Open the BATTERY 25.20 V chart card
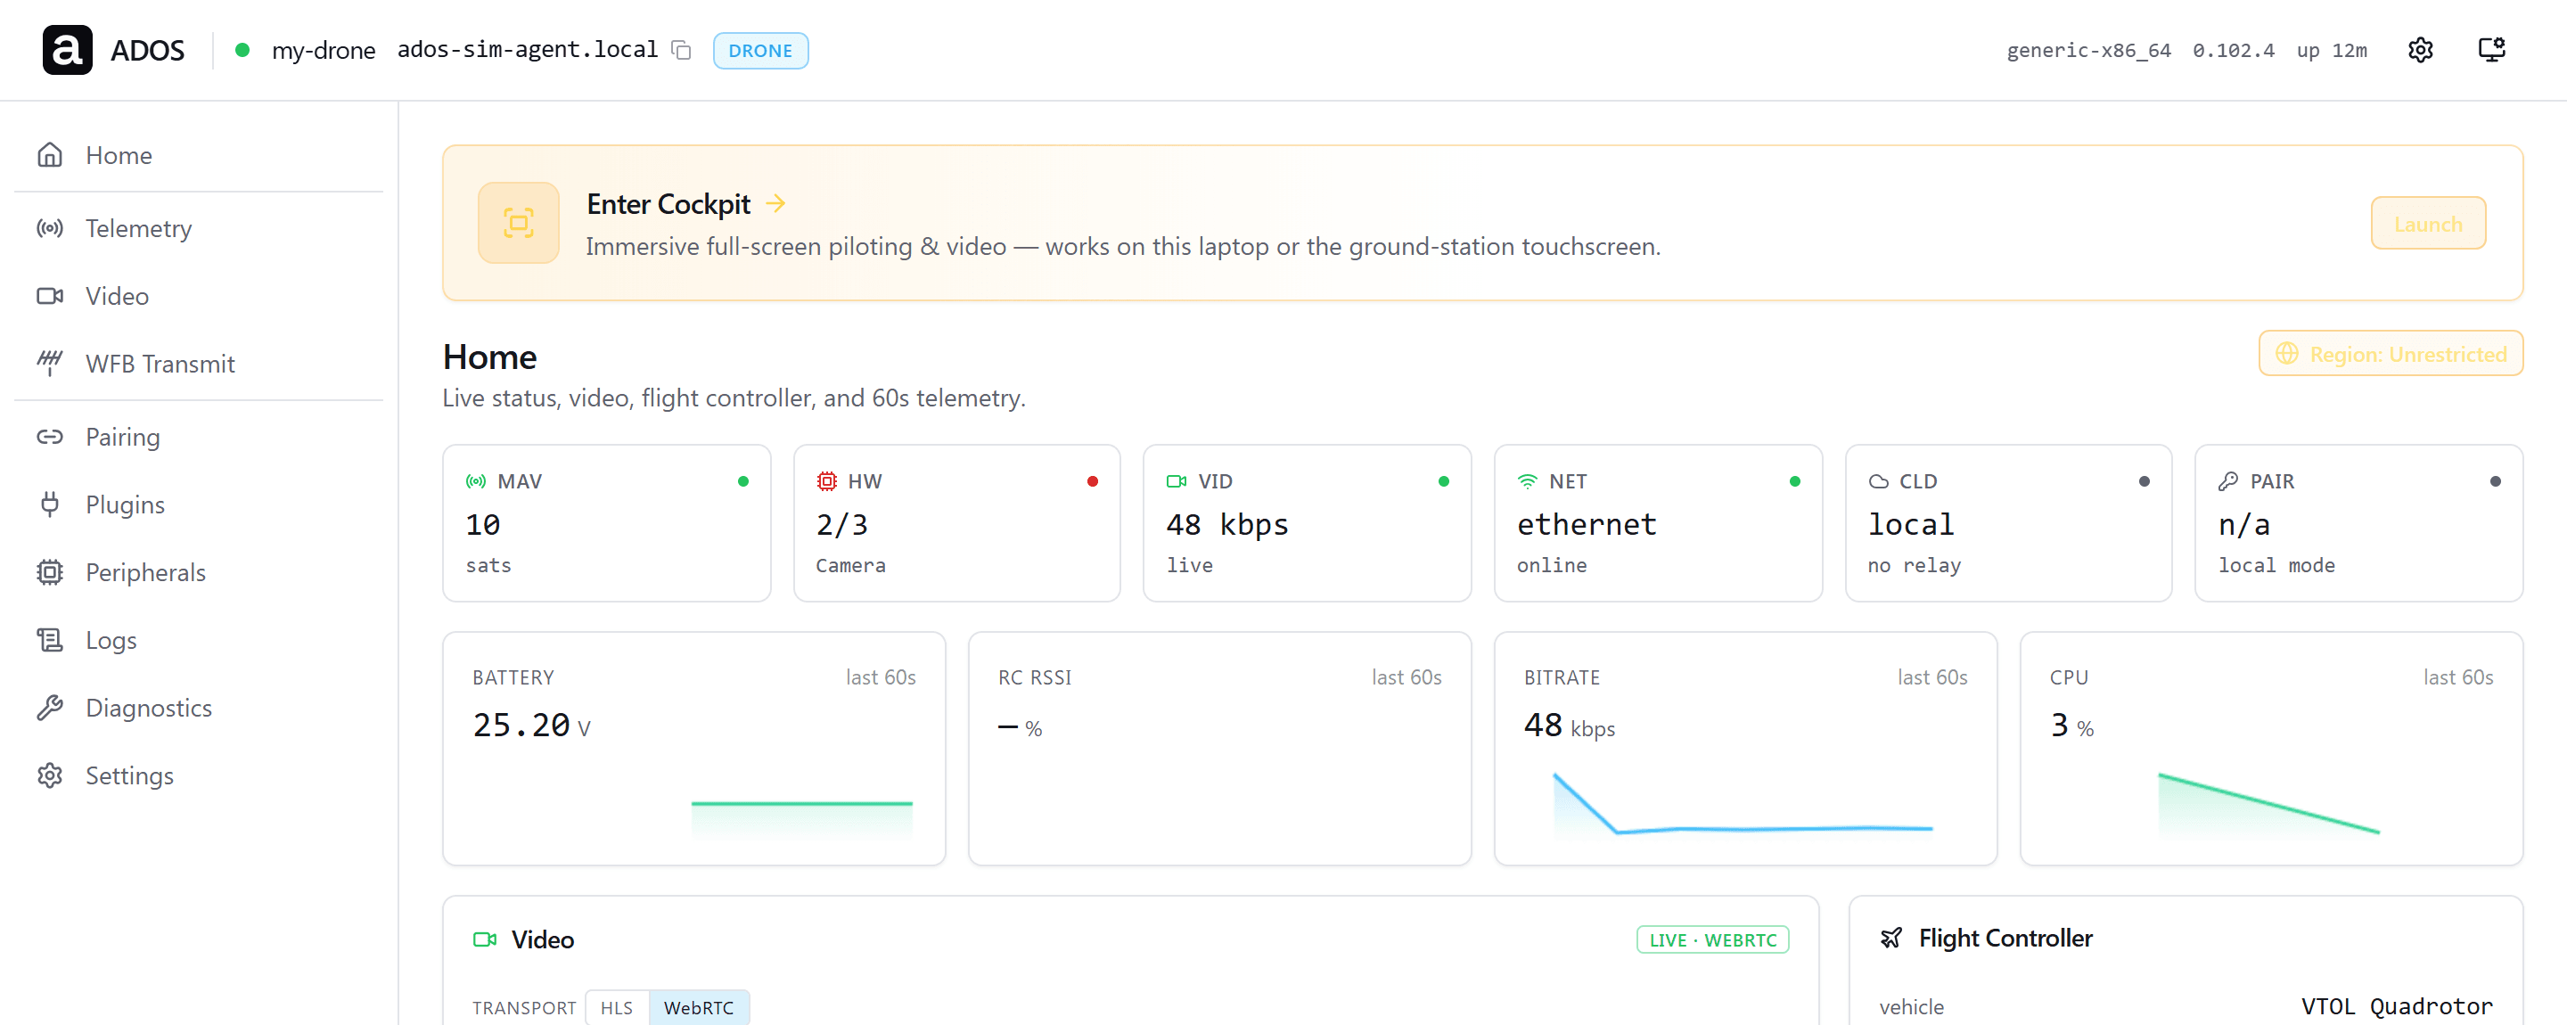The image size is (2567, 1025). 693,748
